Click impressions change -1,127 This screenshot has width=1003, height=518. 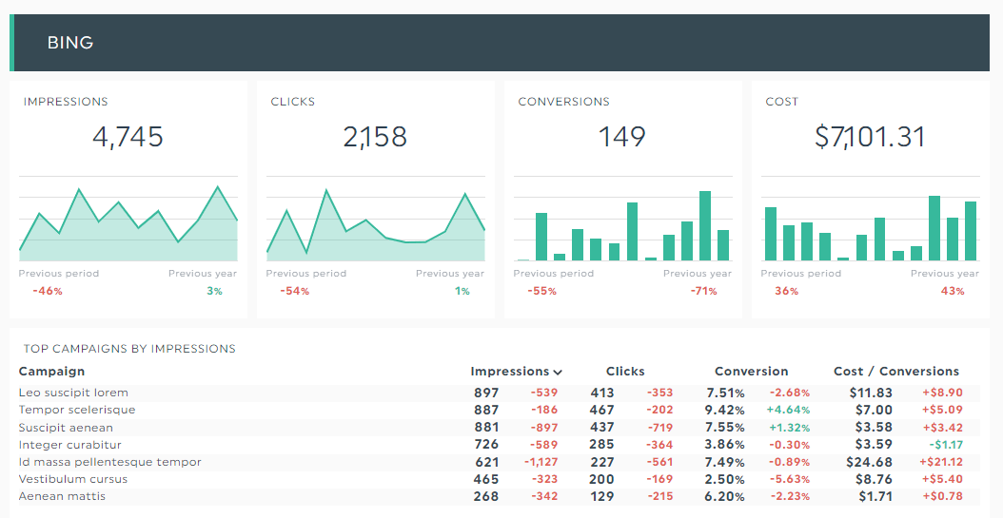[x=541, y=462]
